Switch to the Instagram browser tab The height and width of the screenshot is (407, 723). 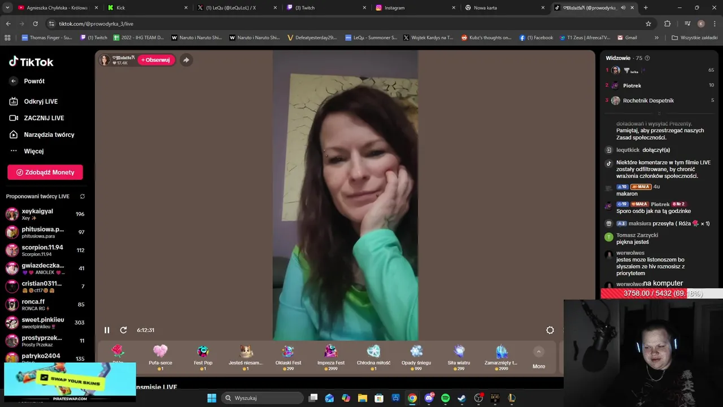click(x=415, y=8)
